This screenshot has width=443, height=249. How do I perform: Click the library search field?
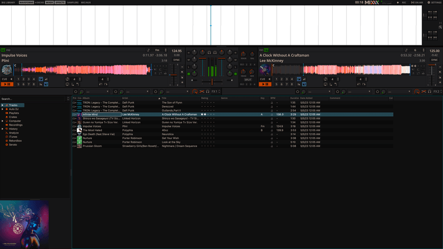pos(32,99)
